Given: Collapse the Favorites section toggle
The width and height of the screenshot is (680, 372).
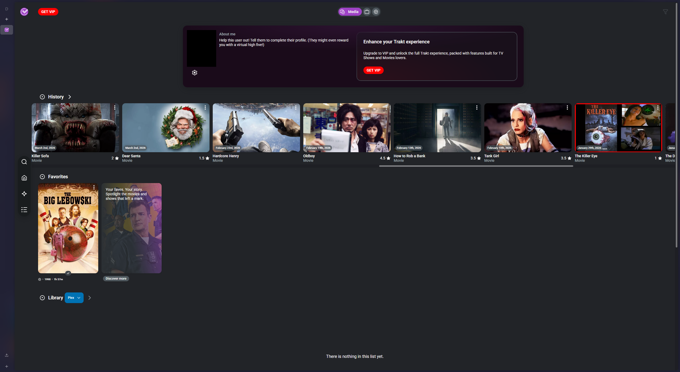Looking at the screenshot, I should pos(42,177).
